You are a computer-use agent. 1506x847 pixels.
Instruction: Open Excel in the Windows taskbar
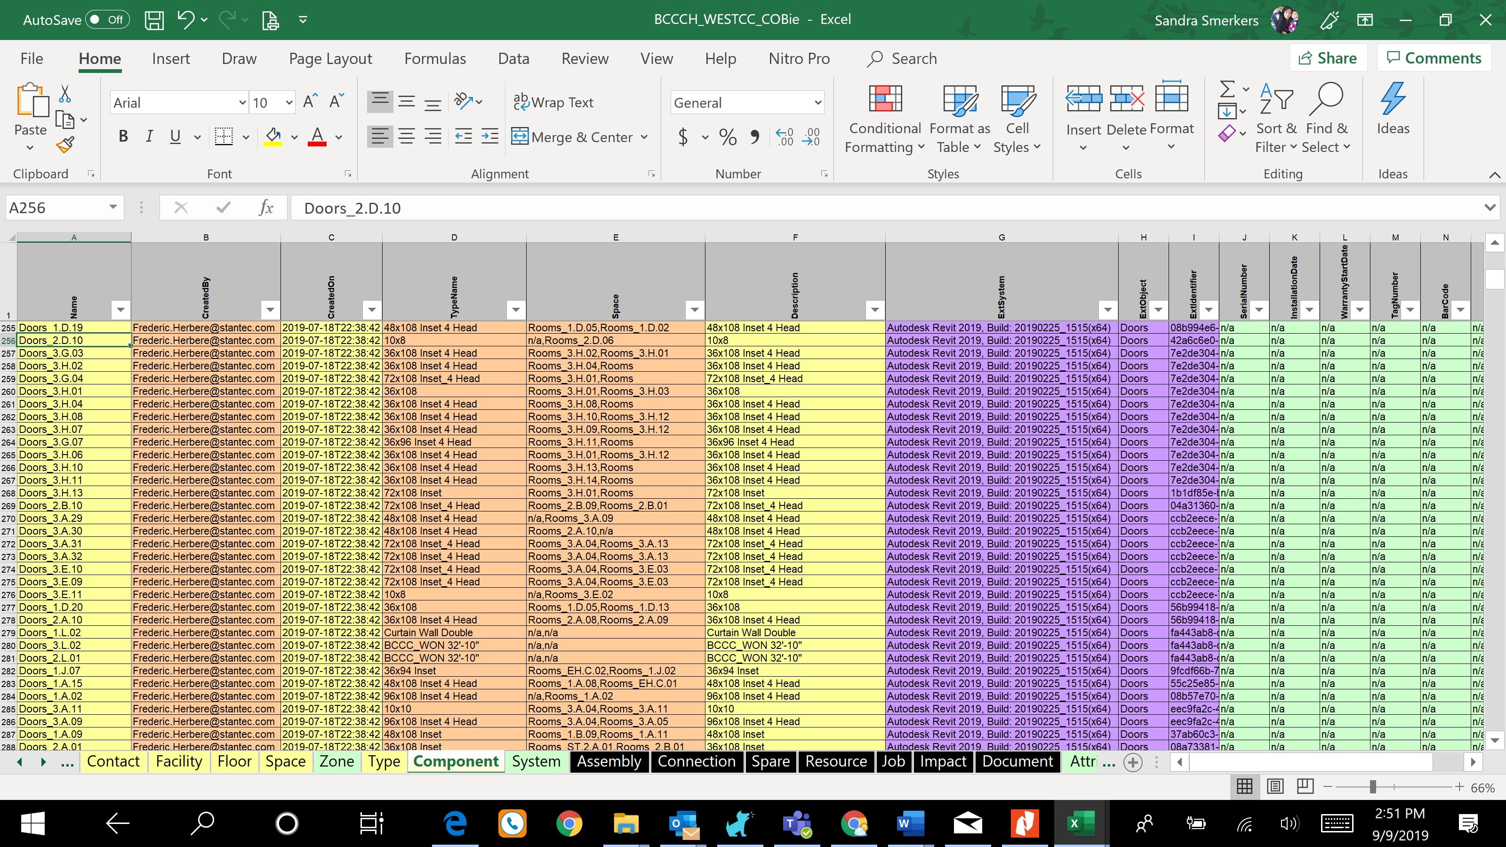(x=1081, y=823)
